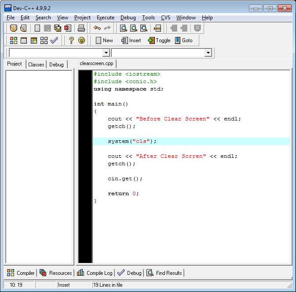Click the Open Project or File icon
296x292 pixels.
click(13, 28)
